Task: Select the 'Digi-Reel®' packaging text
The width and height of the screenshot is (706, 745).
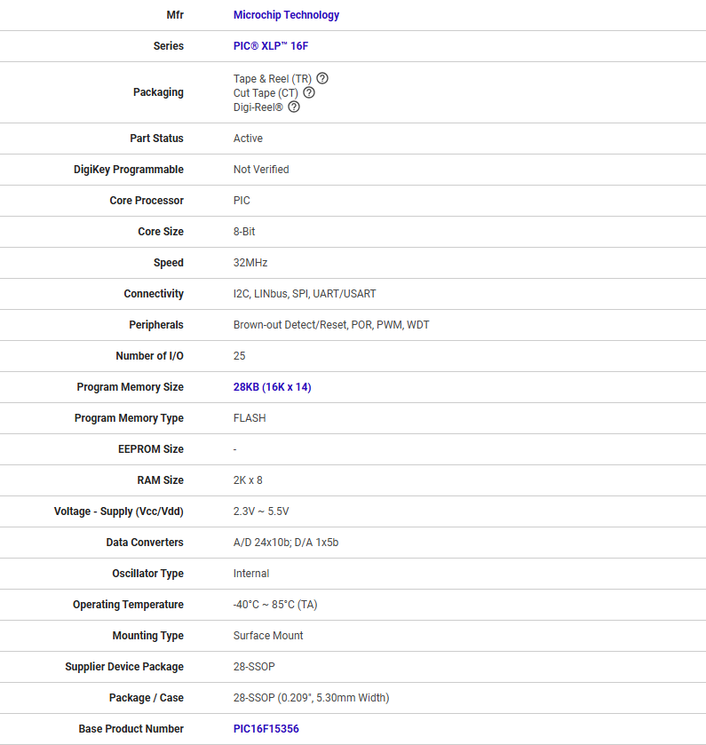Action: (x=258, y=107)
